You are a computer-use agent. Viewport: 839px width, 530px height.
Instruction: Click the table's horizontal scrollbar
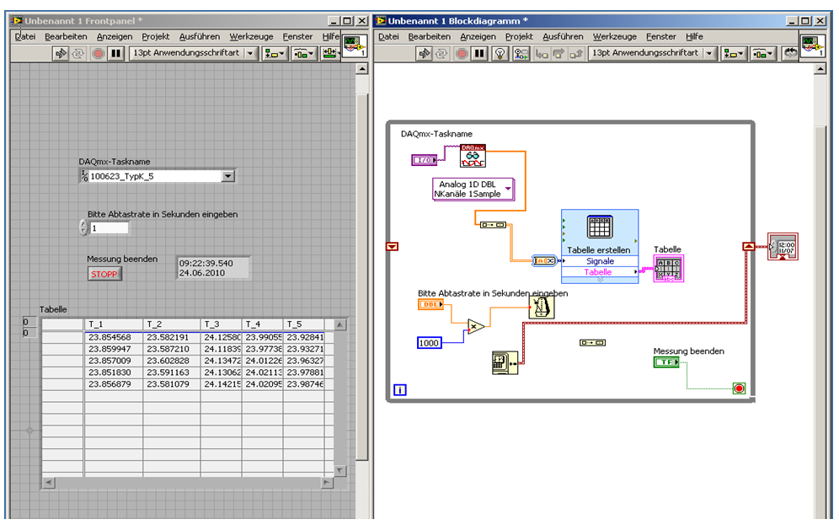tap(188, 482)
